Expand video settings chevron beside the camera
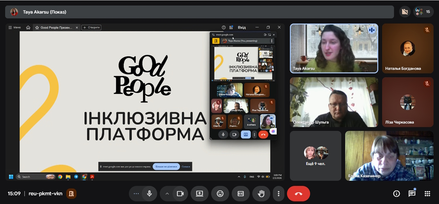 167,194
